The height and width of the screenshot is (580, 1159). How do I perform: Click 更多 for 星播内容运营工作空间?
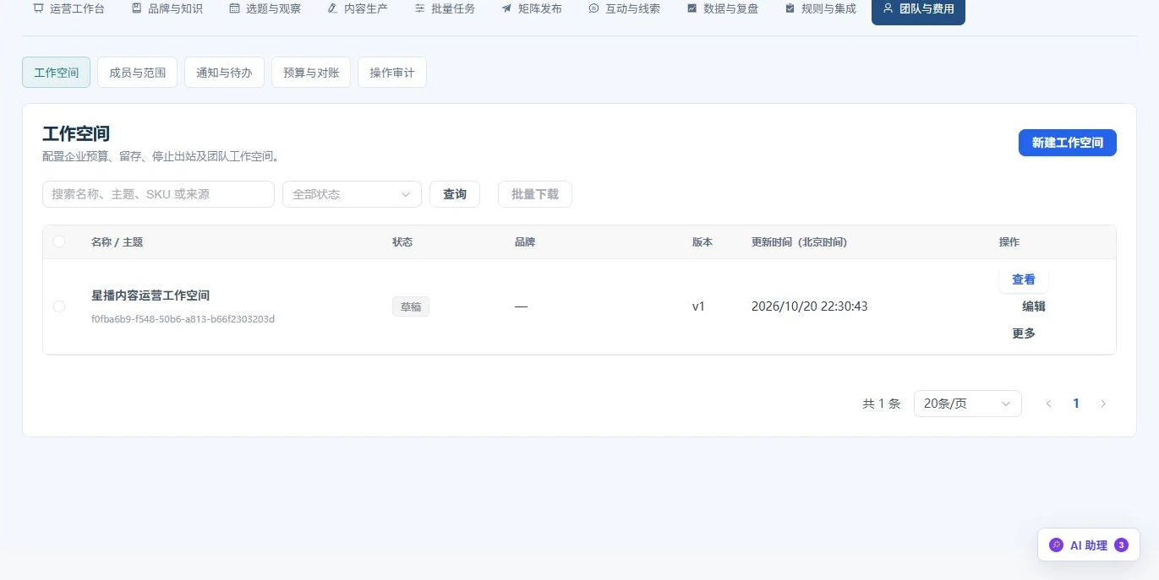1024,333
